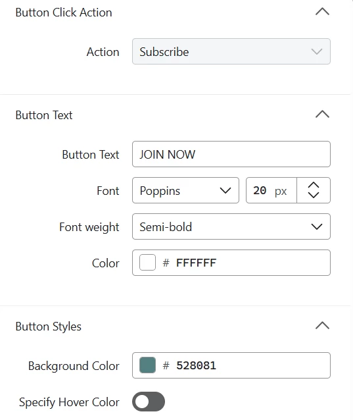
Task: Click the Button Styles section heading
Action: tap(49, 327)
